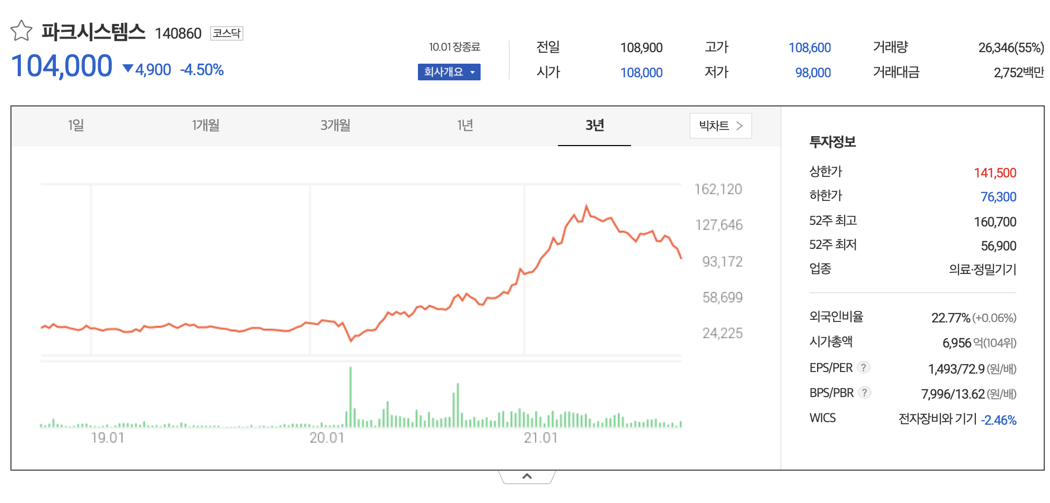1050x503 pixels.
Task: Click the 52주 최고 value 160,700
Action: pos(995,222)
